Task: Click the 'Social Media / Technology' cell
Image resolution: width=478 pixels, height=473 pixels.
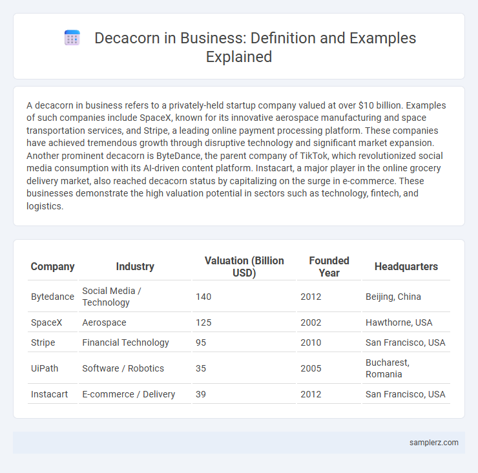Action: click(135, 297)
